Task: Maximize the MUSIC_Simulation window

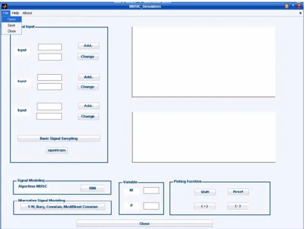Action: (293, 6)
